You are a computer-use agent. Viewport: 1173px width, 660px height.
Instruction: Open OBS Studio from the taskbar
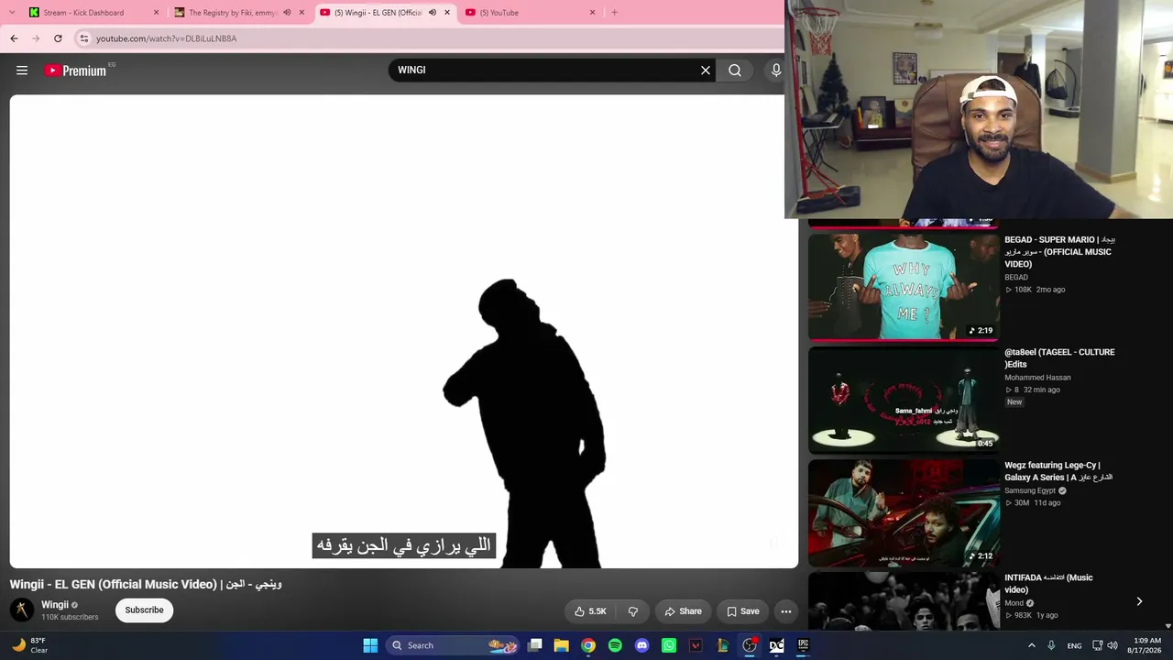coord(750,645)
